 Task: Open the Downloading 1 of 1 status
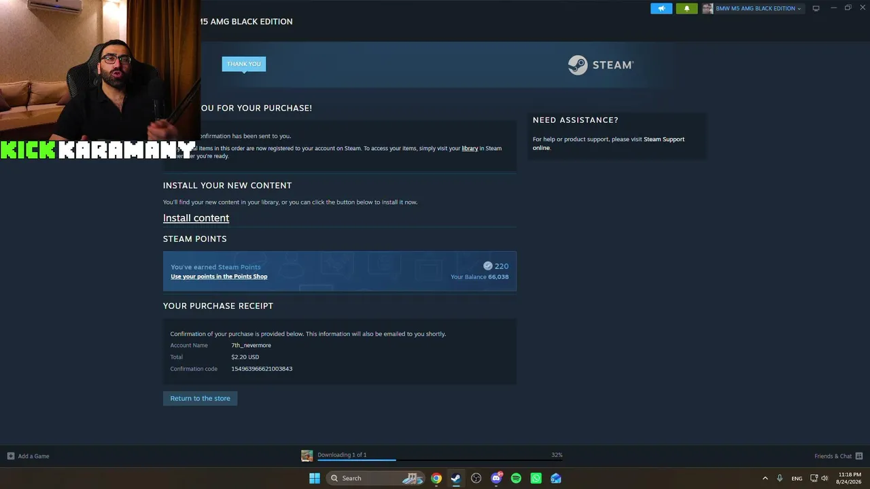click(x=342, y=455)
